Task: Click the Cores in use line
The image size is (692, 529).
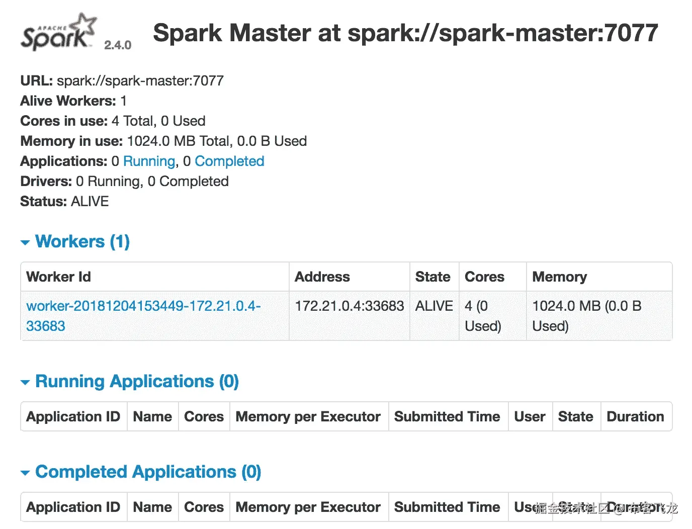Action: pos(113,121)
